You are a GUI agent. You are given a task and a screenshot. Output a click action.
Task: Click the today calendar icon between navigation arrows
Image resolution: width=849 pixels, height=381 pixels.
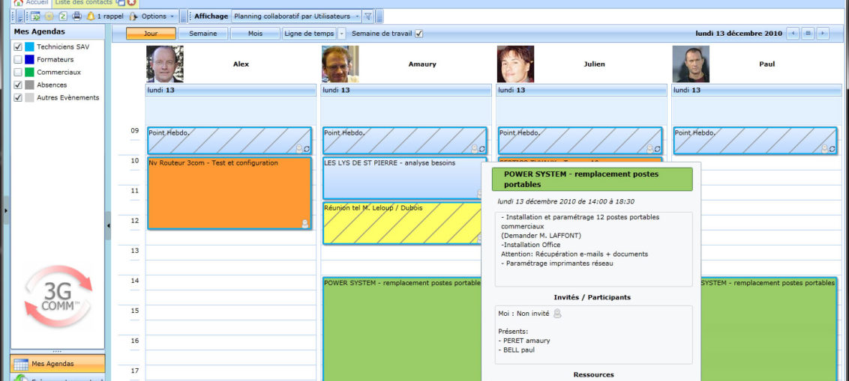(808, 34)
